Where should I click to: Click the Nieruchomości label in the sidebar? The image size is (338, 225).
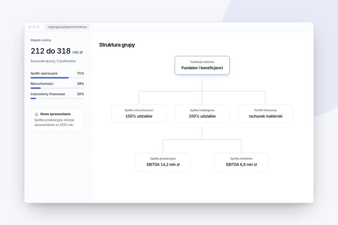point(42,84)
